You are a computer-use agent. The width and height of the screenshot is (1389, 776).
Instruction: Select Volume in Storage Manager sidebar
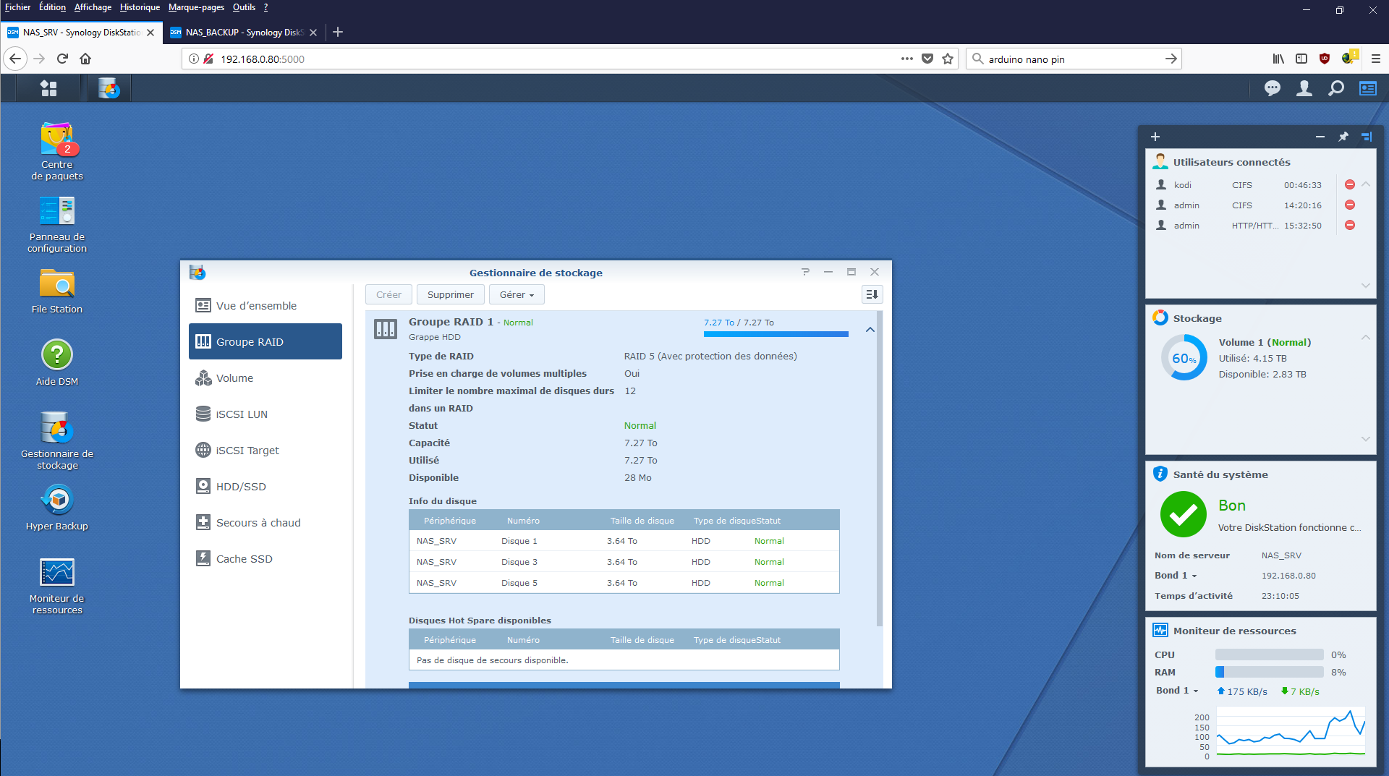click(266, 378)
